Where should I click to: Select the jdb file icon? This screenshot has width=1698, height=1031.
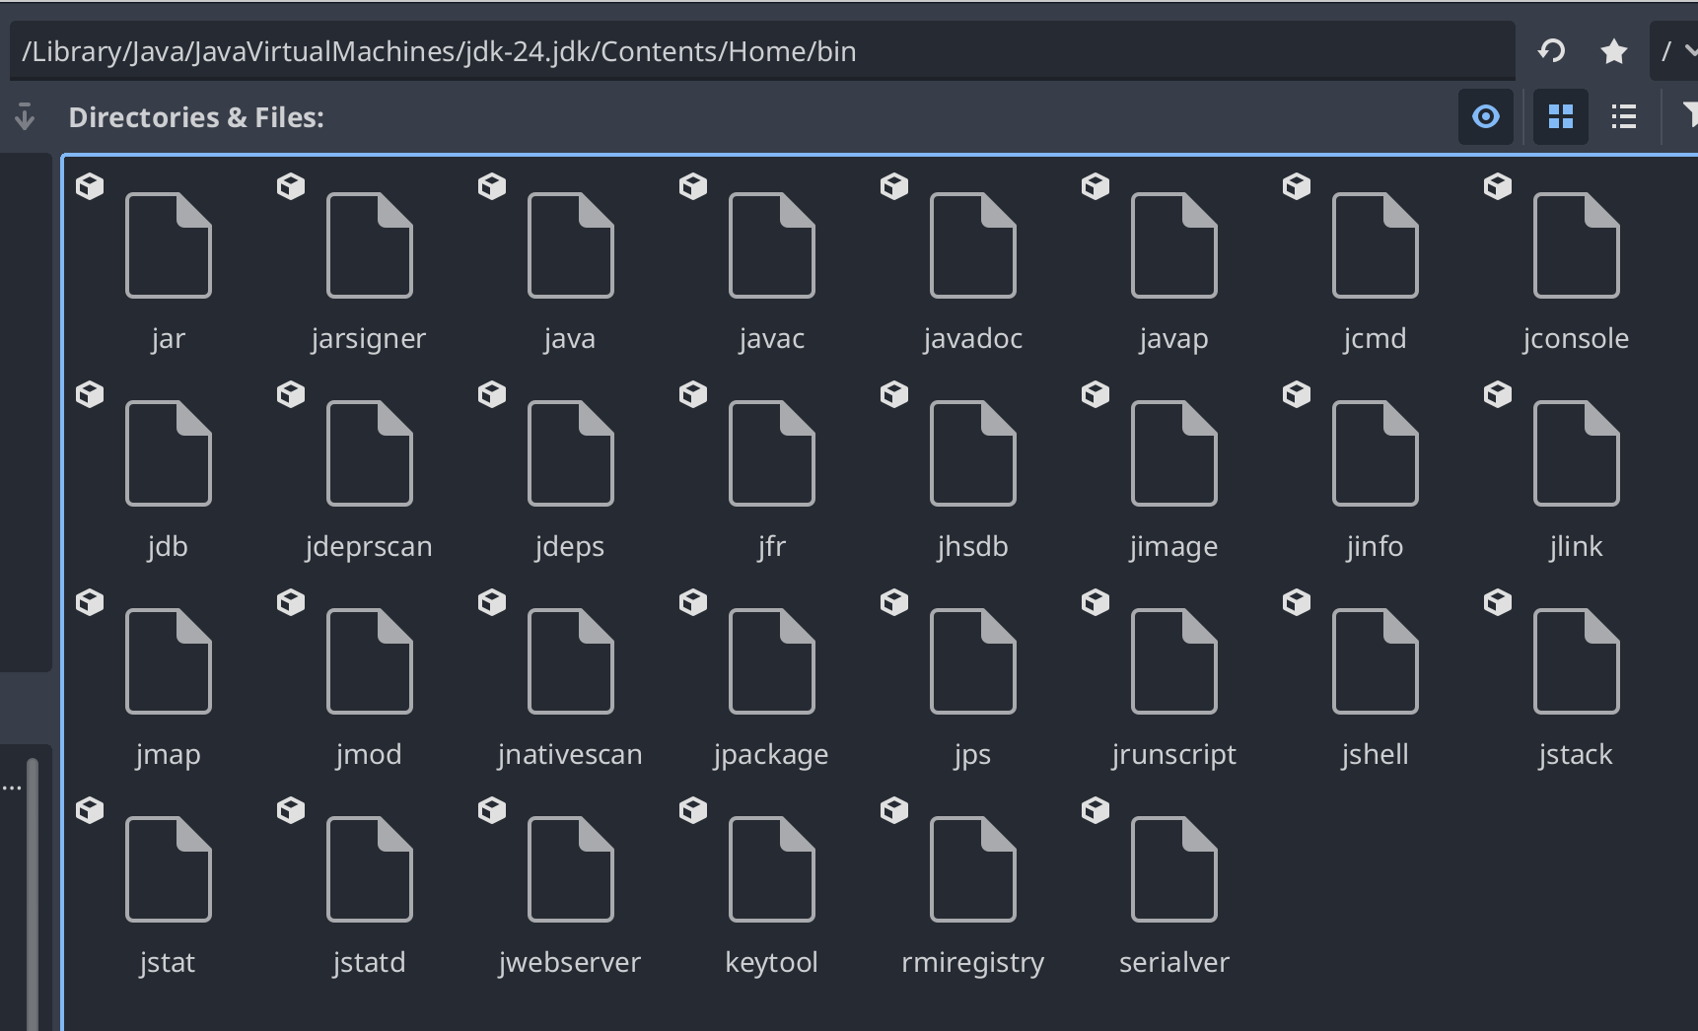(x=169, y=453)
